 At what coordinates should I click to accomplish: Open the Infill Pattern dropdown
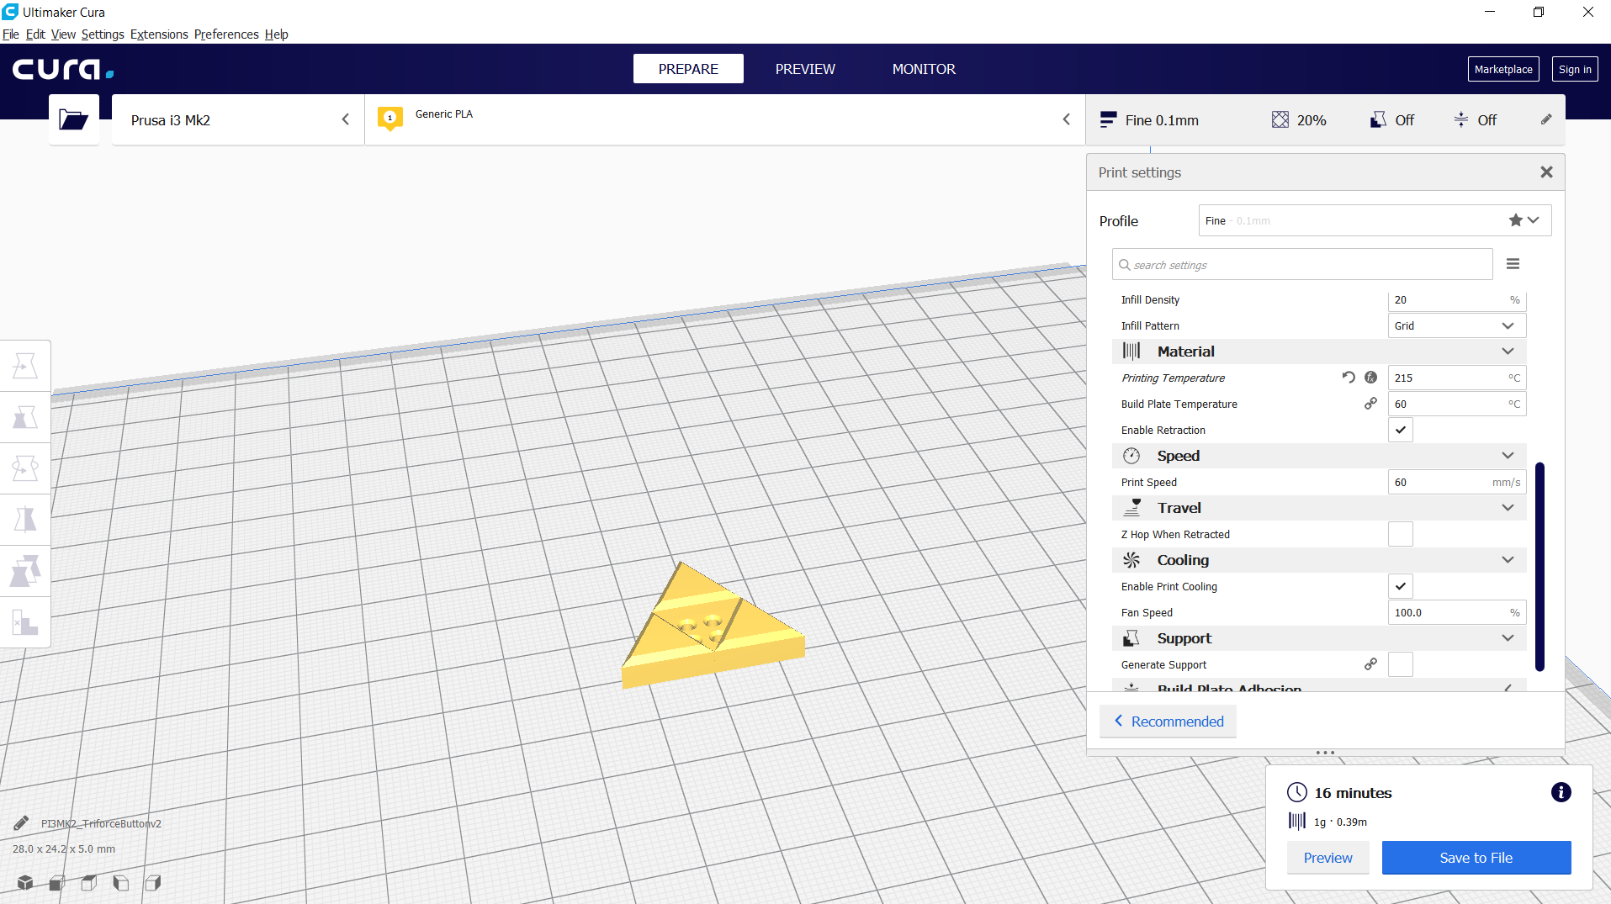pyautogui.click(x=1456, y=325)
